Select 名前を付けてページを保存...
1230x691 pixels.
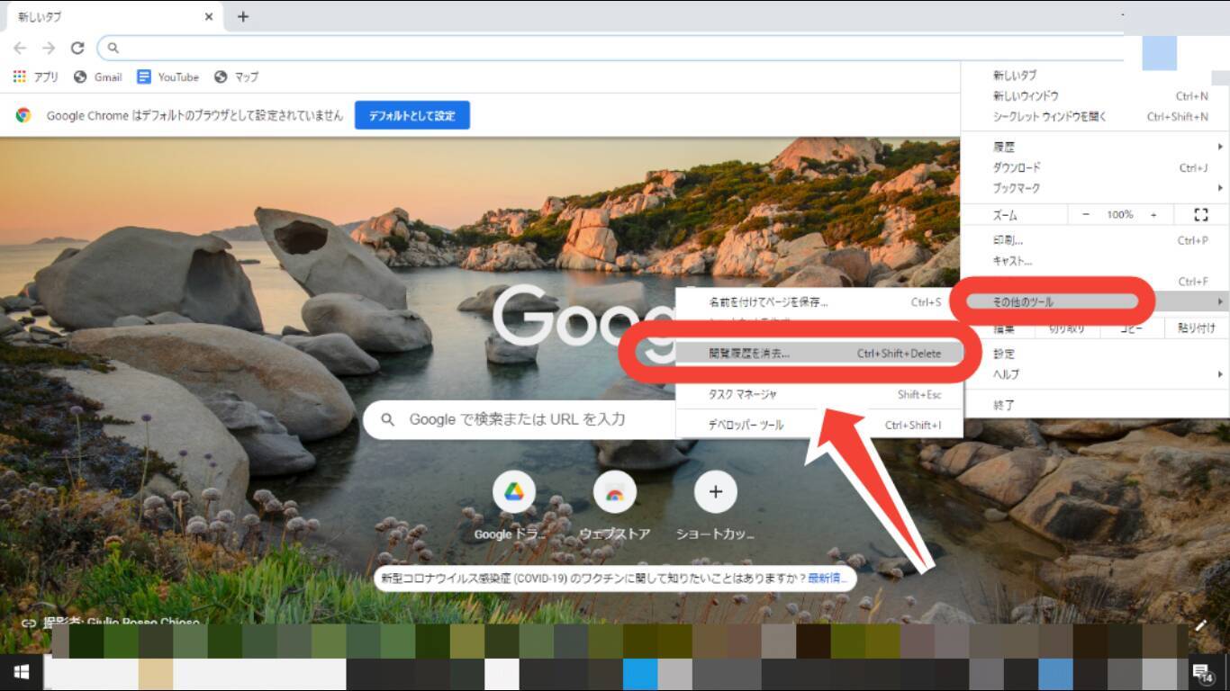coord(819,302)
